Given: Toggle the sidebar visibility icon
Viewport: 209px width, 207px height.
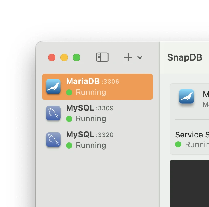Looking at the screenshot, I should [x=102, y=57].
